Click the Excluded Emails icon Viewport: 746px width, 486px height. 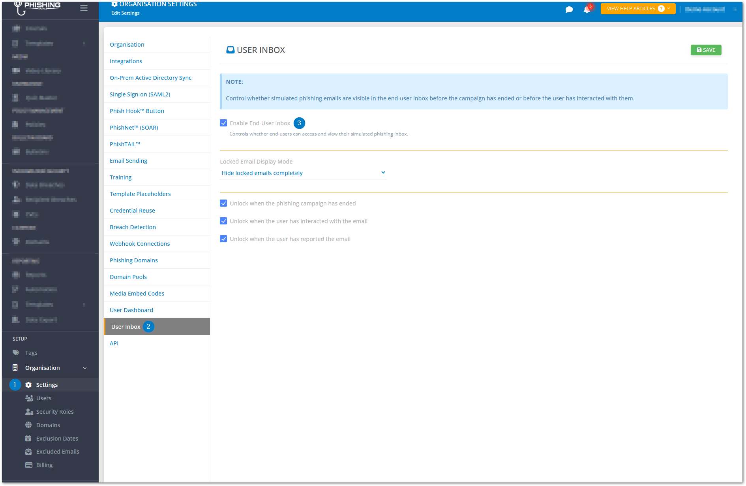28,451
